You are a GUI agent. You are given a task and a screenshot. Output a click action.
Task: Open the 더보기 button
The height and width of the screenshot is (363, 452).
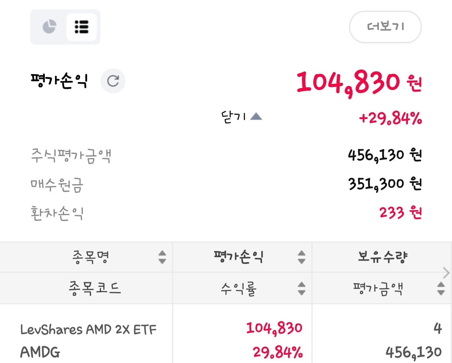coord(385,27)
